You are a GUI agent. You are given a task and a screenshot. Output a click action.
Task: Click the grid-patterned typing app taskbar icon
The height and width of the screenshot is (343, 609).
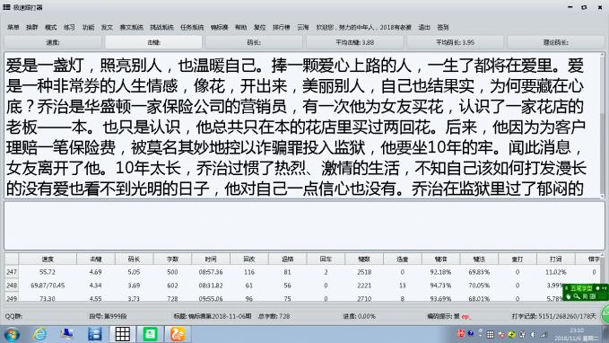coord(122,334)
